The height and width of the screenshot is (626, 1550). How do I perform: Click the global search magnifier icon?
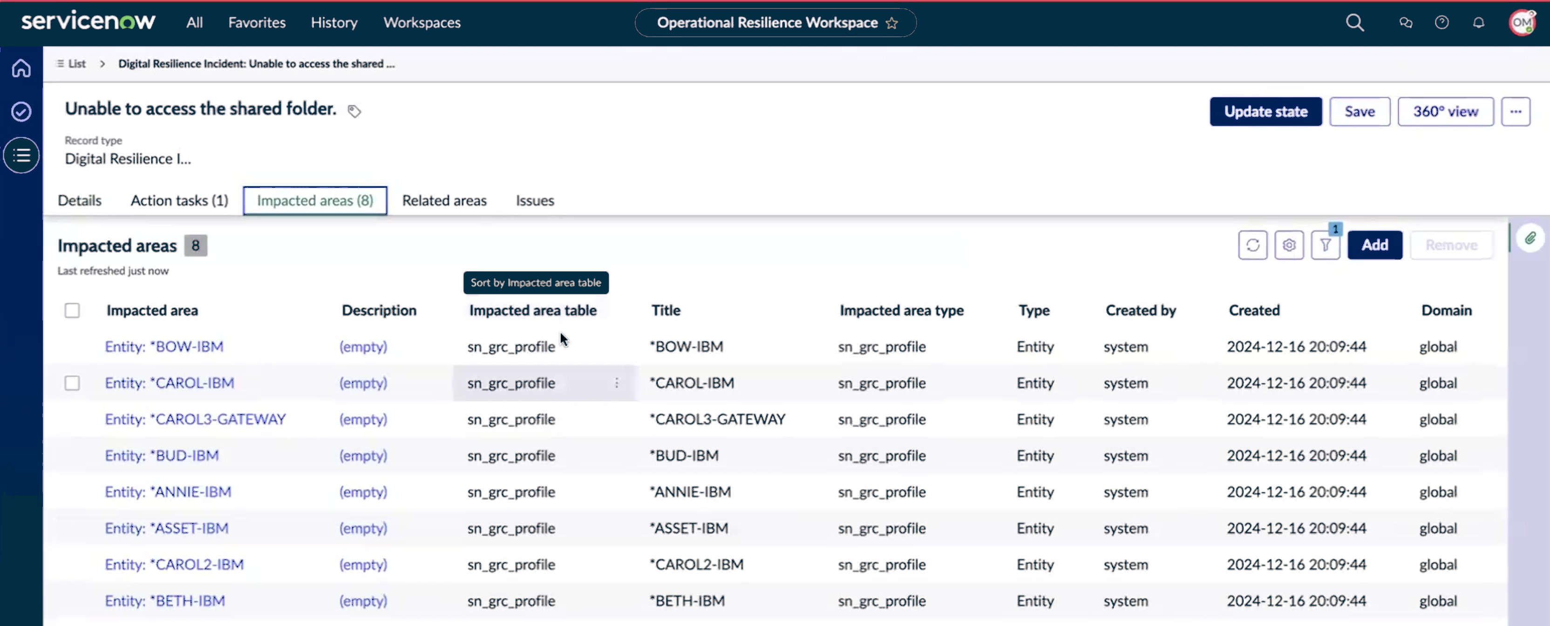coord(1354,23)
